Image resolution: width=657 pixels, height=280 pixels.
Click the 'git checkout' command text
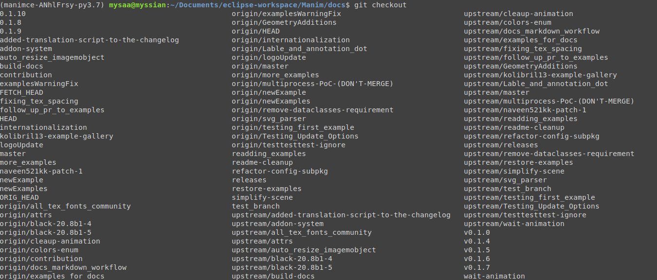click(380, 5)
